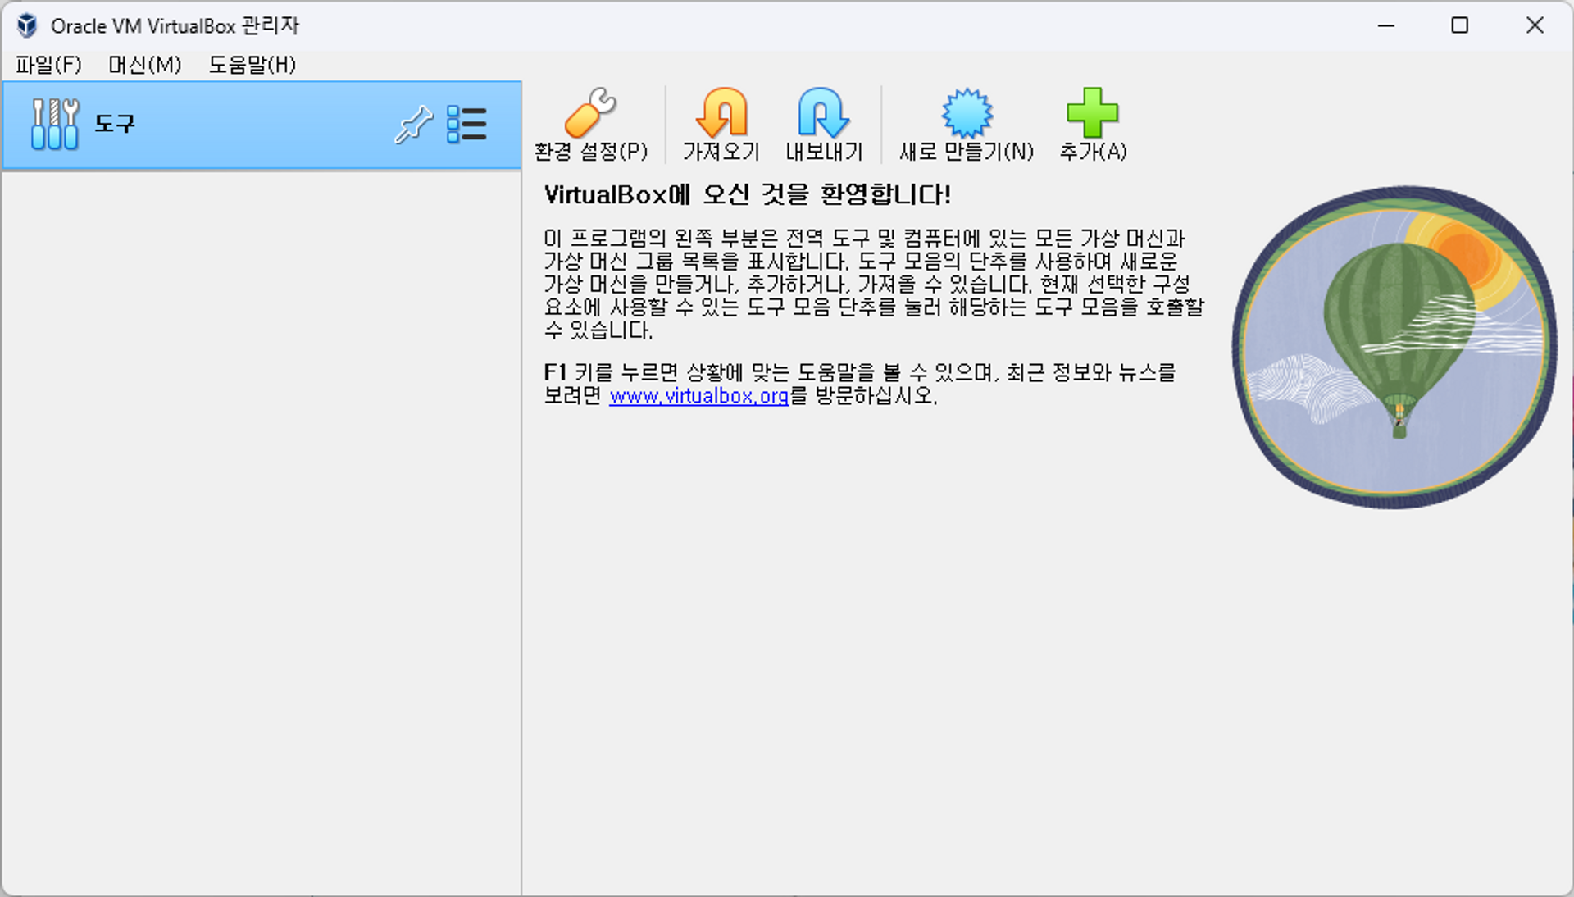Visit the www.virtualbox.org link
The image size is (1574, 897).
(x=698, y=396)
